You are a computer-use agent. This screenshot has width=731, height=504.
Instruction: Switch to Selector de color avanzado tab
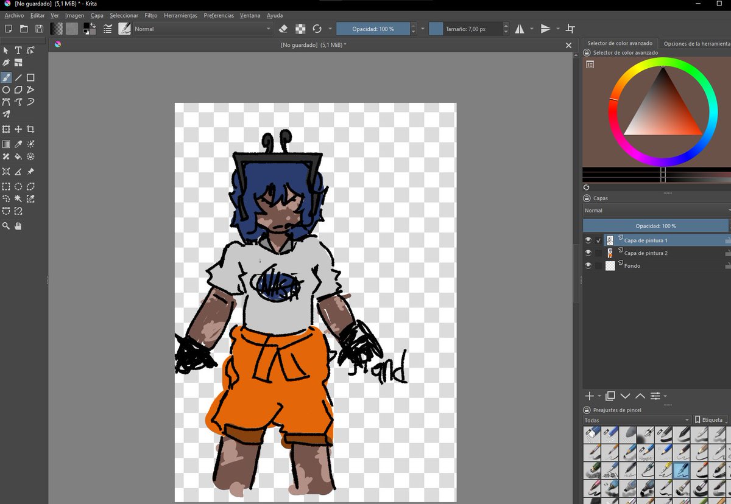point(620,43)
